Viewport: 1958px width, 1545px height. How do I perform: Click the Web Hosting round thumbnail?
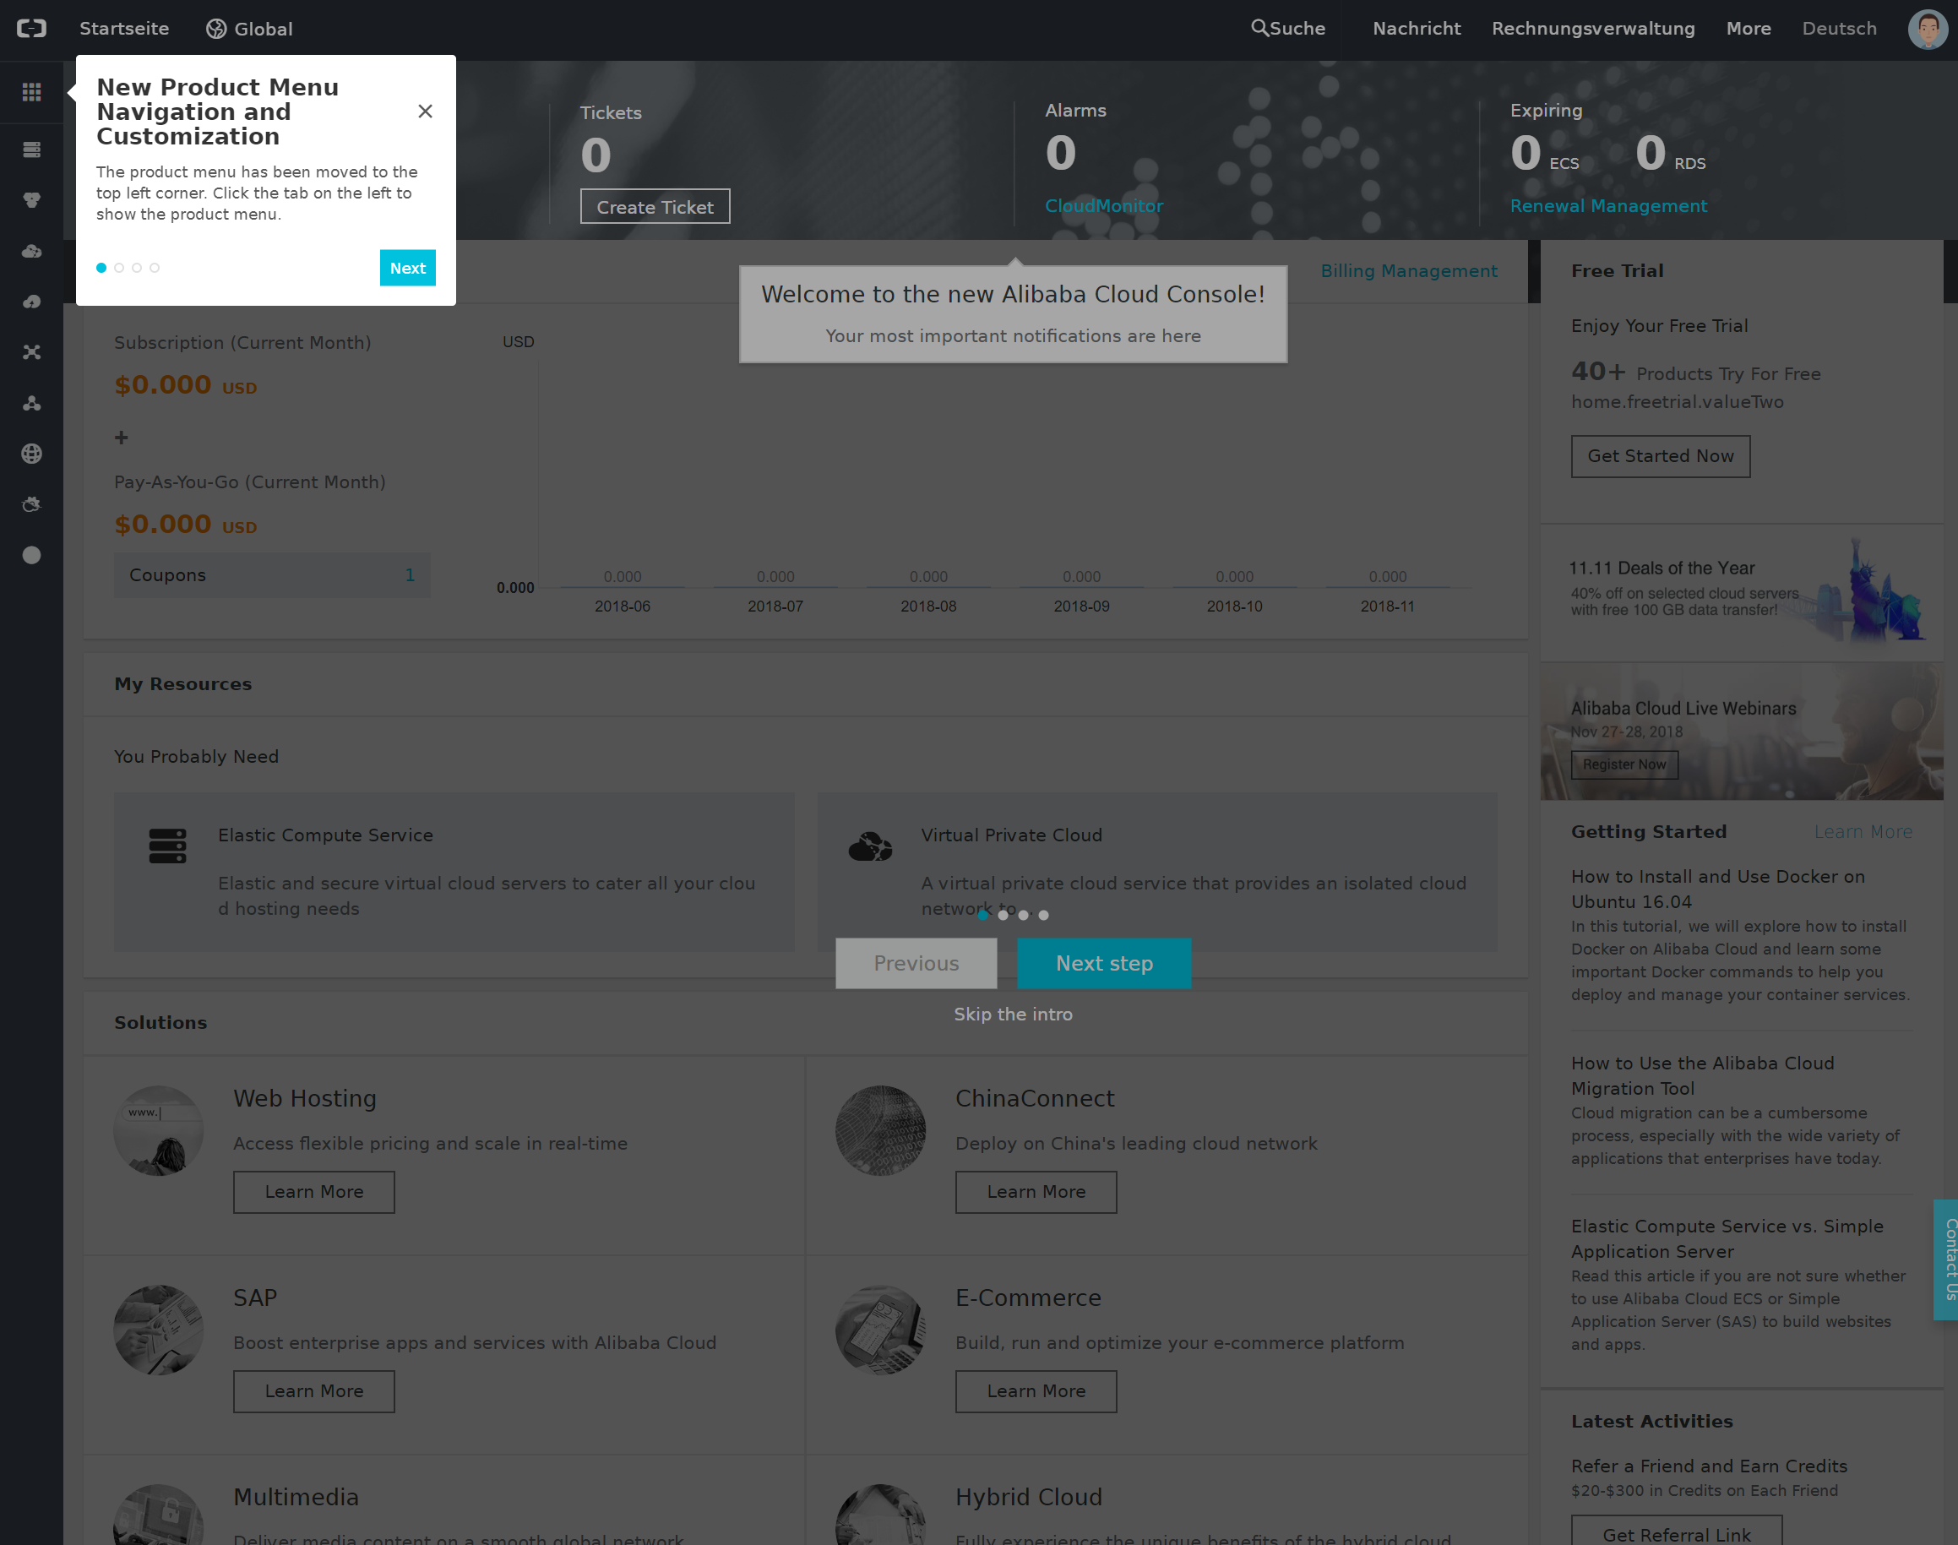click(158, 1131)
